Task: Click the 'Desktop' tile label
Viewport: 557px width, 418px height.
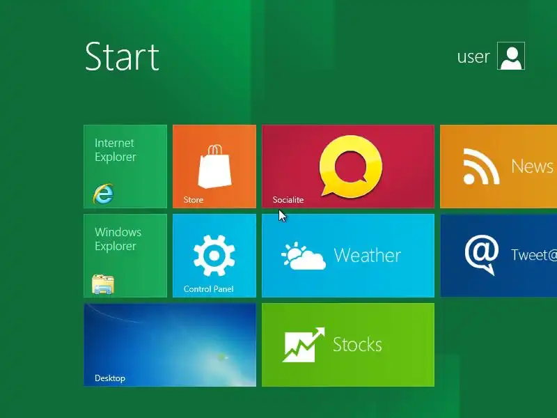Action: coord(110,378)
